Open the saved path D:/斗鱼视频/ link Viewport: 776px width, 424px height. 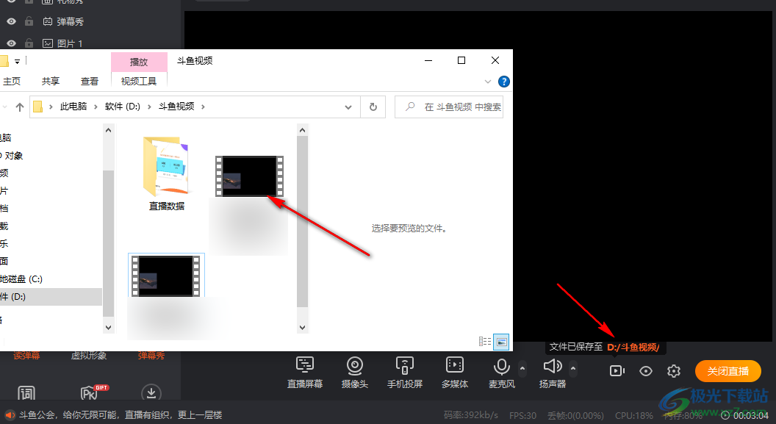(x=633, y=348)
